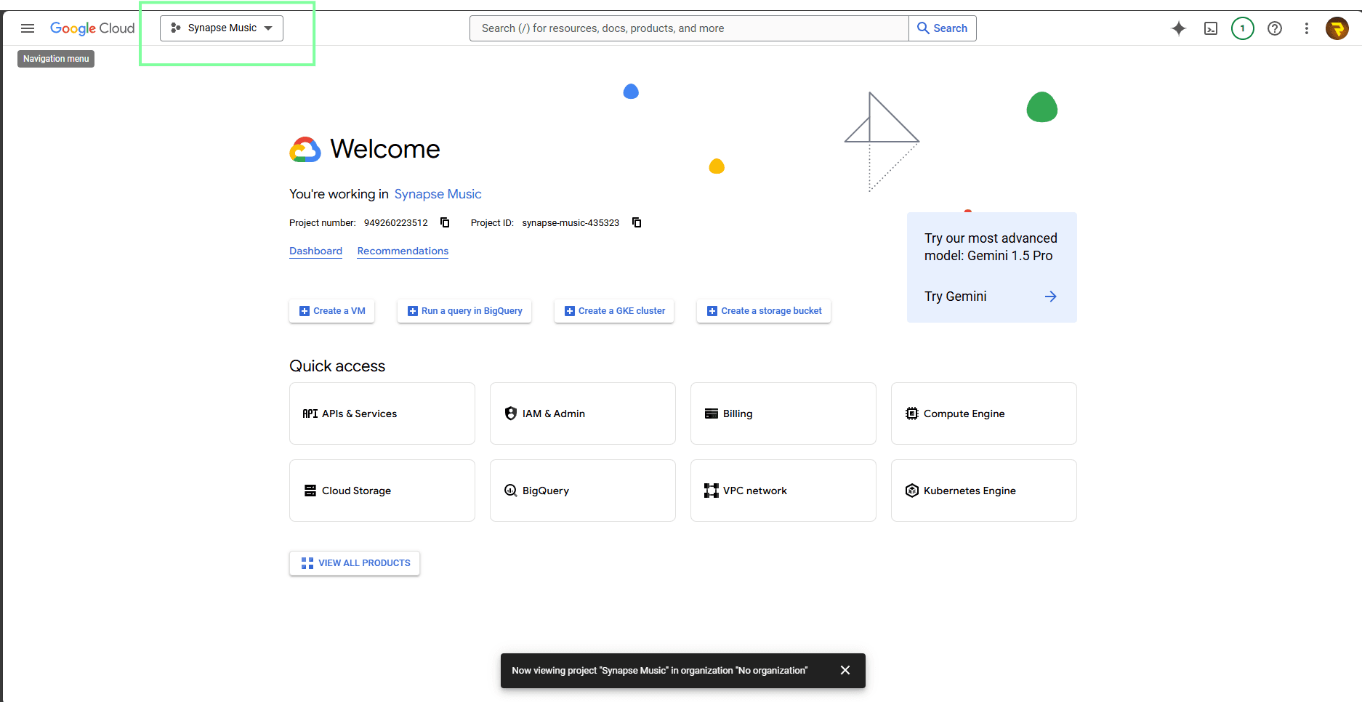1362x702 pixels.
Task: Open the navigation hamburger menu
Action: tap(28, 28)
